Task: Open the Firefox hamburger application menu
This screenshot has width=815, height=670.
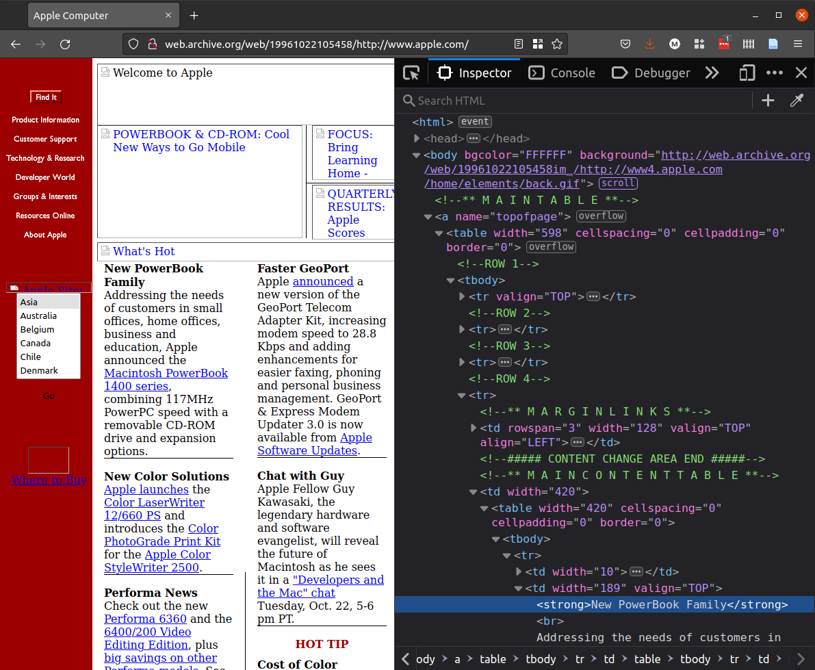Action: pos(798,44)
